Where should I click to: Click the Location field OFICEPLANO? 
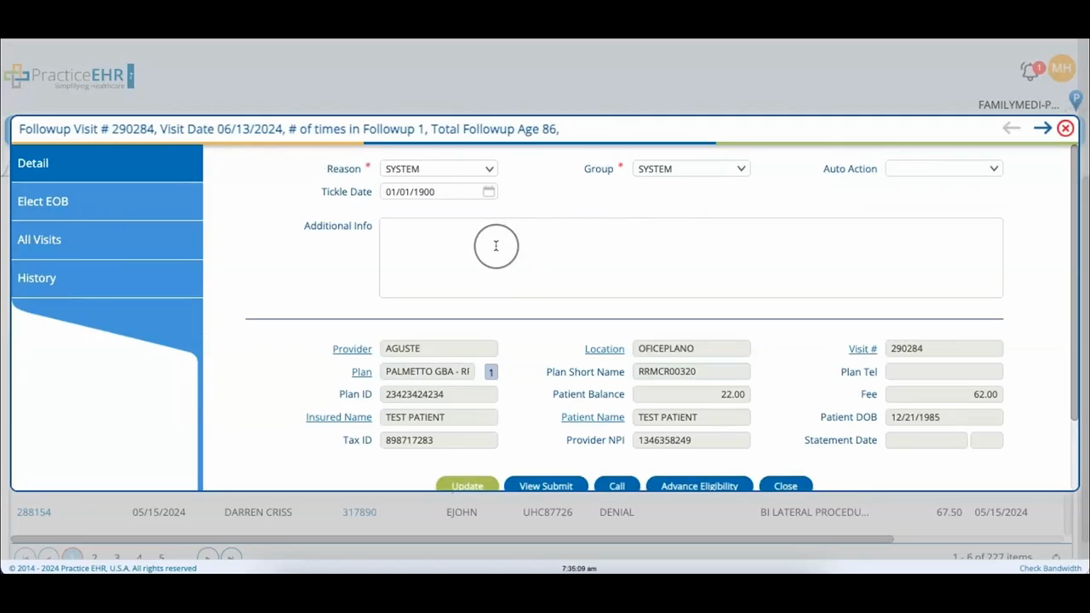point(691,348)
